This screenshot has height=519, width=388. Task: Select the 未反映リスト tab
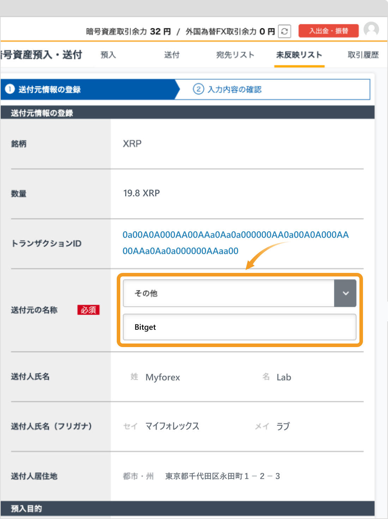pos(299,55)
